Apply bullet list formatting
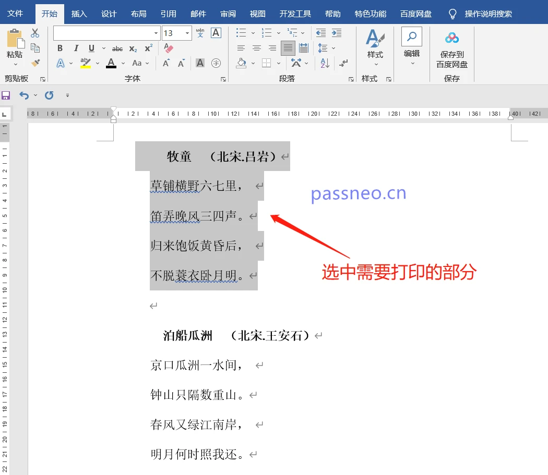The height and width of the screenshot is (475, 548). [241, 33]
